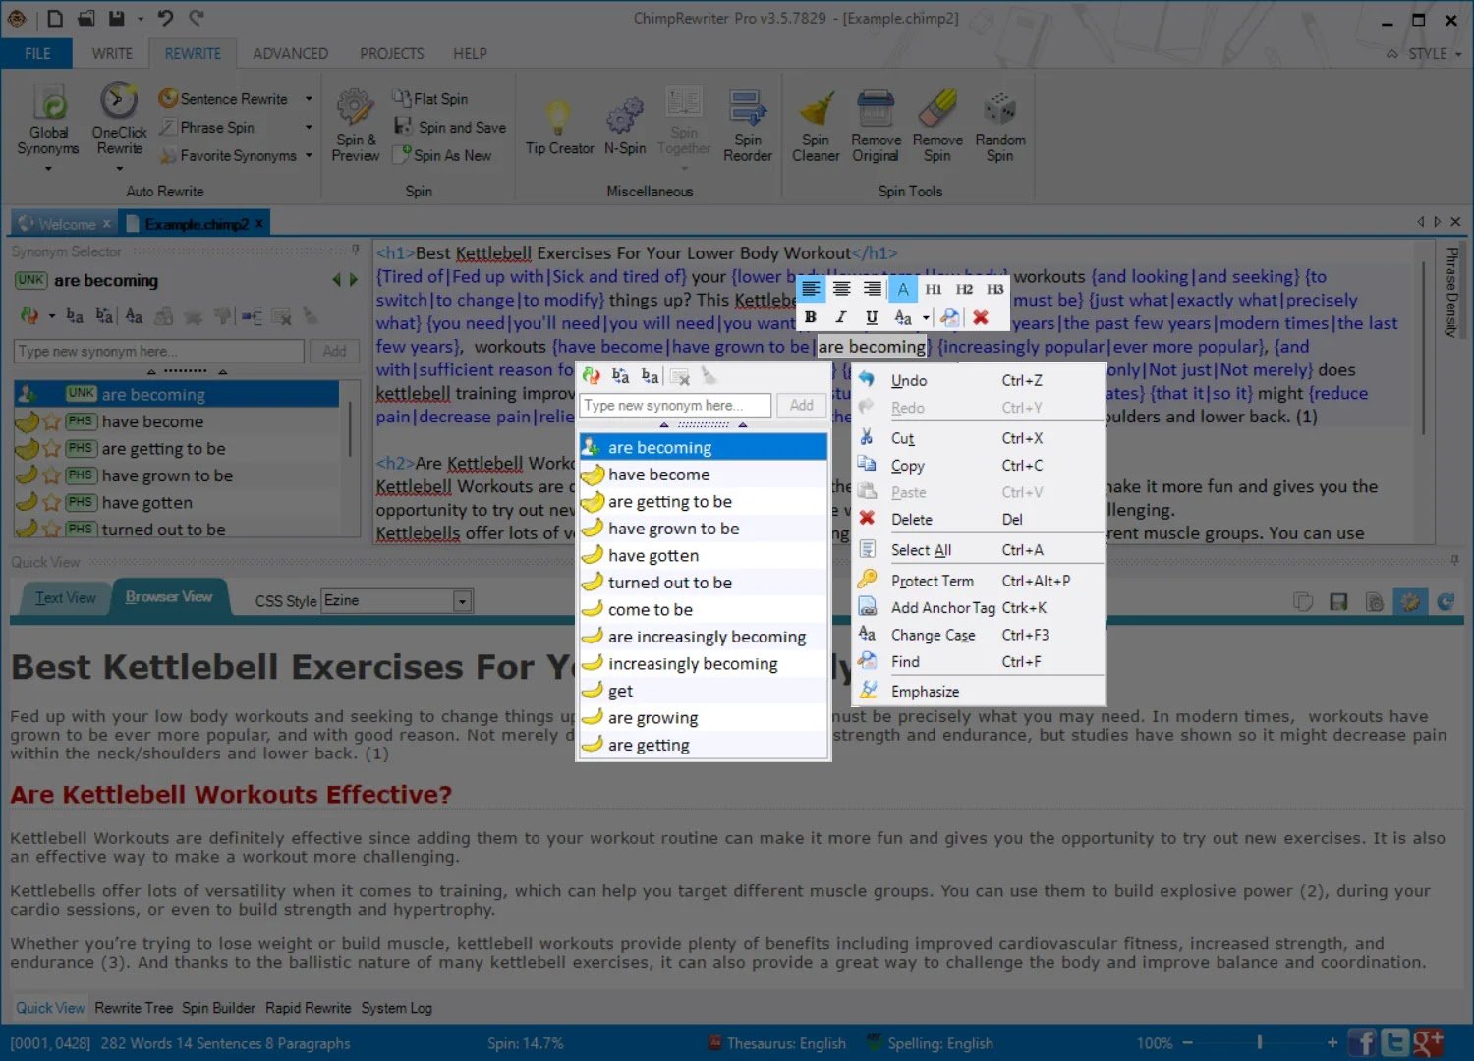
Task: Open the Spin & Preview tool
Action: [x=355, y=108]
